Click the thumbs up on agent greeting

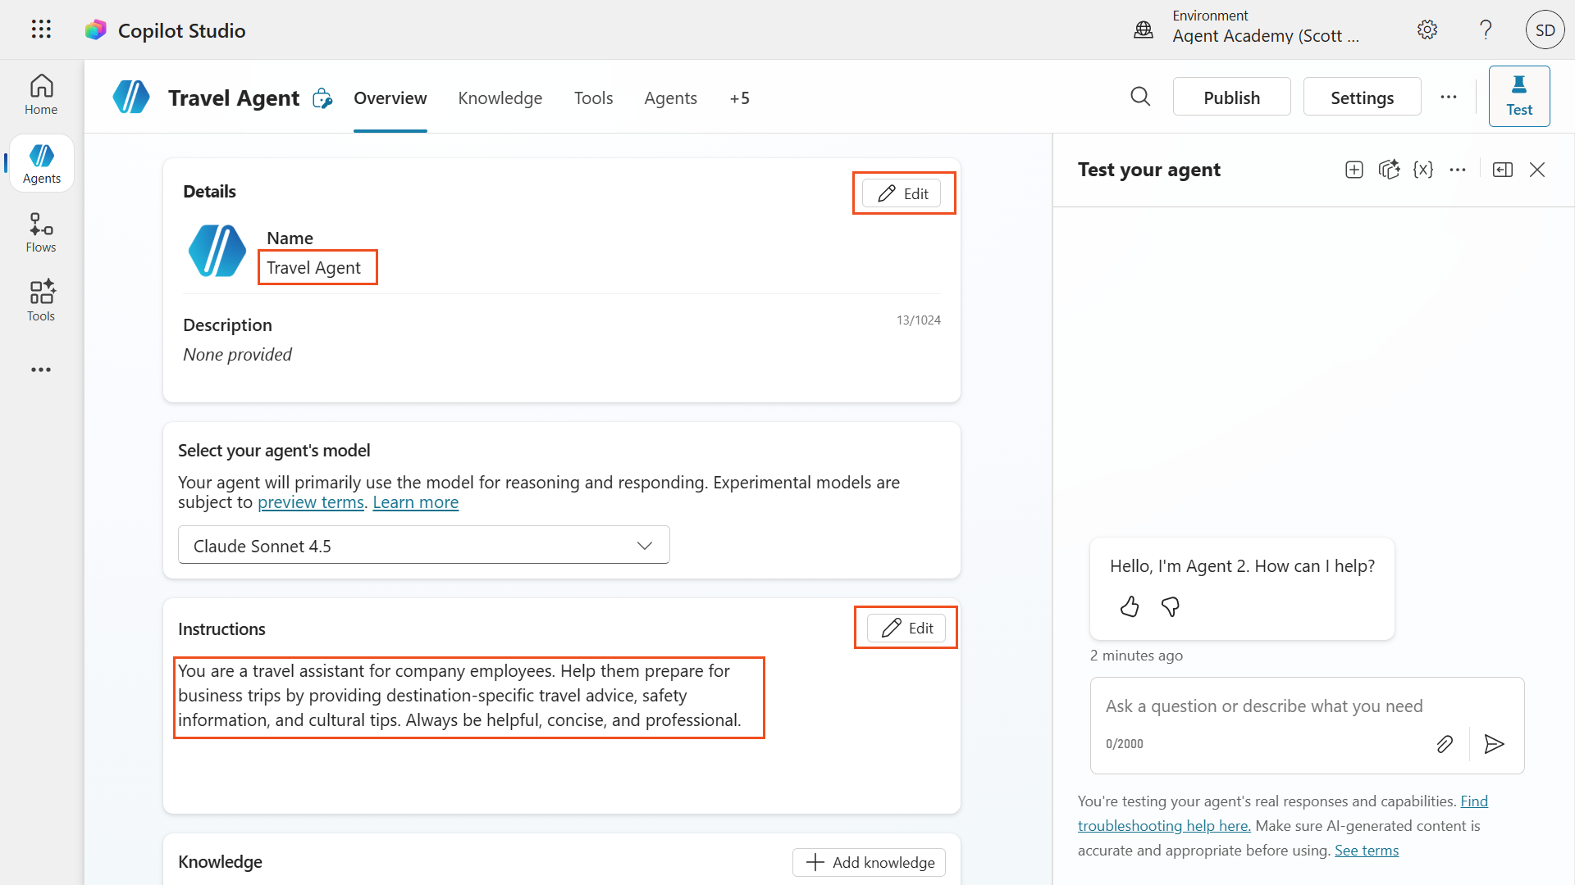(x=1130, y=606)
